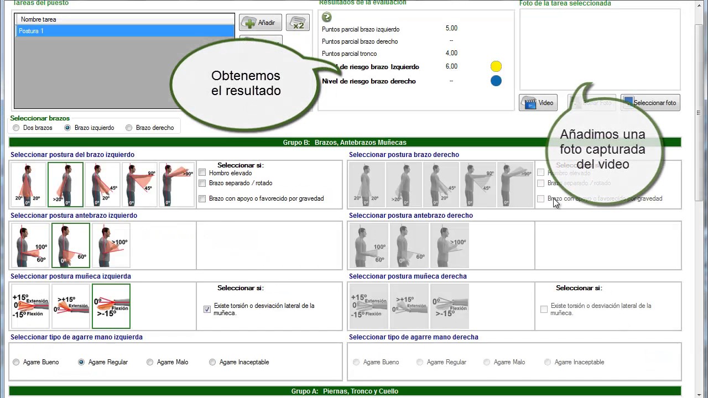Select left arm posture above 90°

(176, 185)
